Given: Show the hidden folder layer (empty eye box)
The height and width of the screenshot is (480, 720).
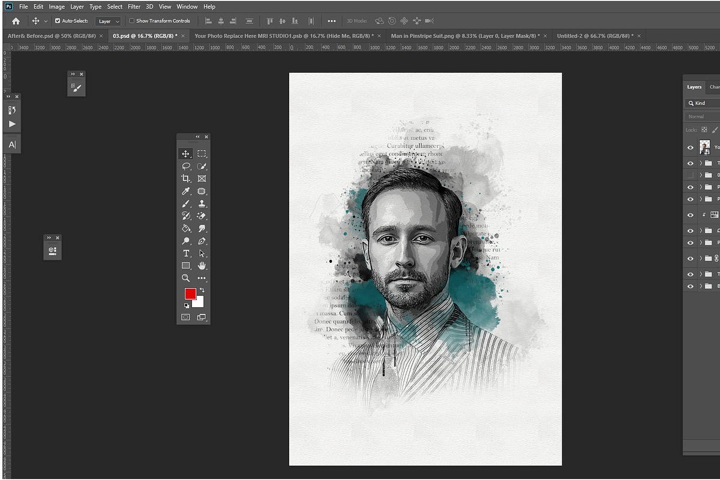Looking at the screenshot, I should pos(691,175).
